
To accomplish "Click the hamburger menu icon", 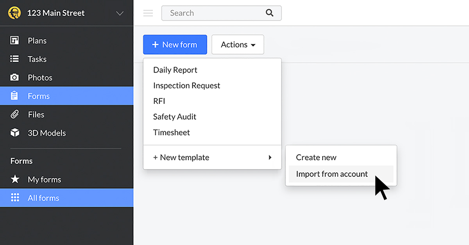I will pyautogui.click(x=148, y=13).
